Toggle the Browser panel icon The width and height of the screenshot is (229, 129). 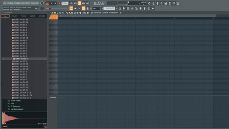point(136,9)
